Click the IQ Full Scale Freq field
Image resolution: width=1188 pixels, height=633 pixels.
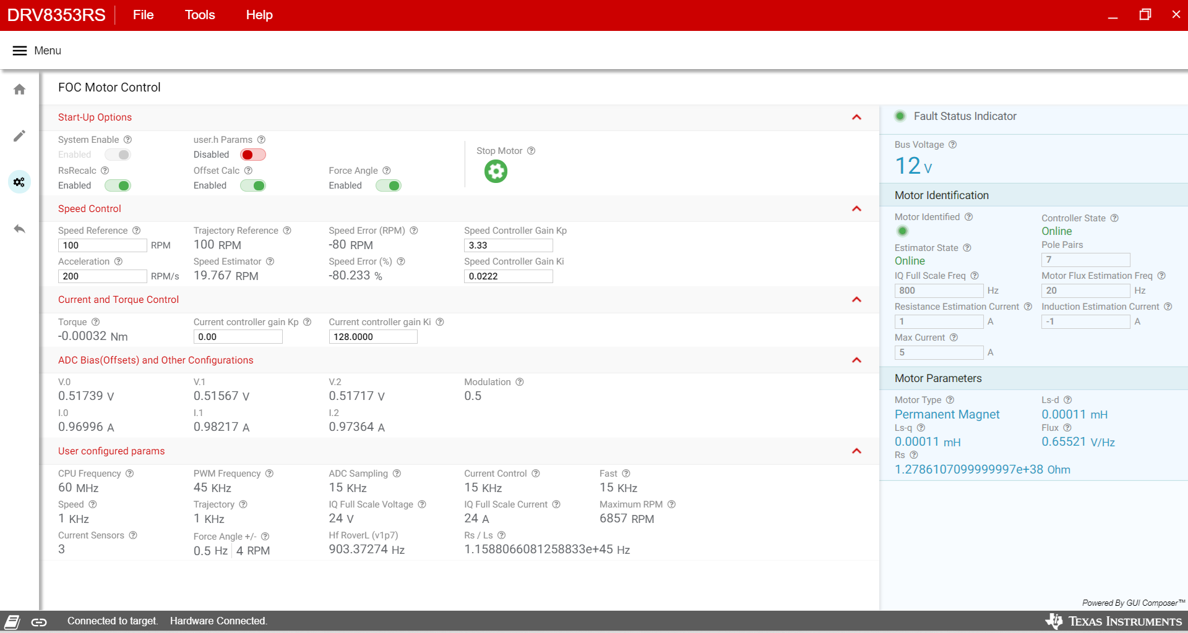pos(939,291)
